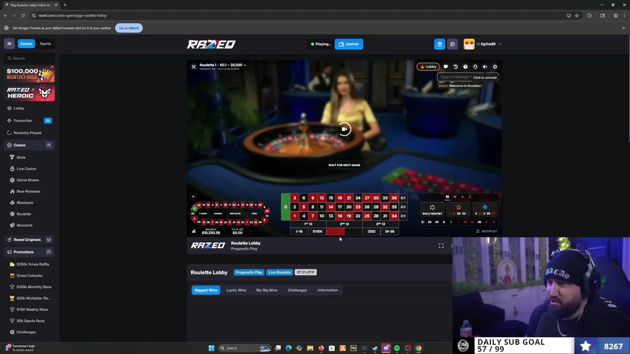Collapse the Casino section
This screenshot has width=630, height=354.
(x=49, y=145)
